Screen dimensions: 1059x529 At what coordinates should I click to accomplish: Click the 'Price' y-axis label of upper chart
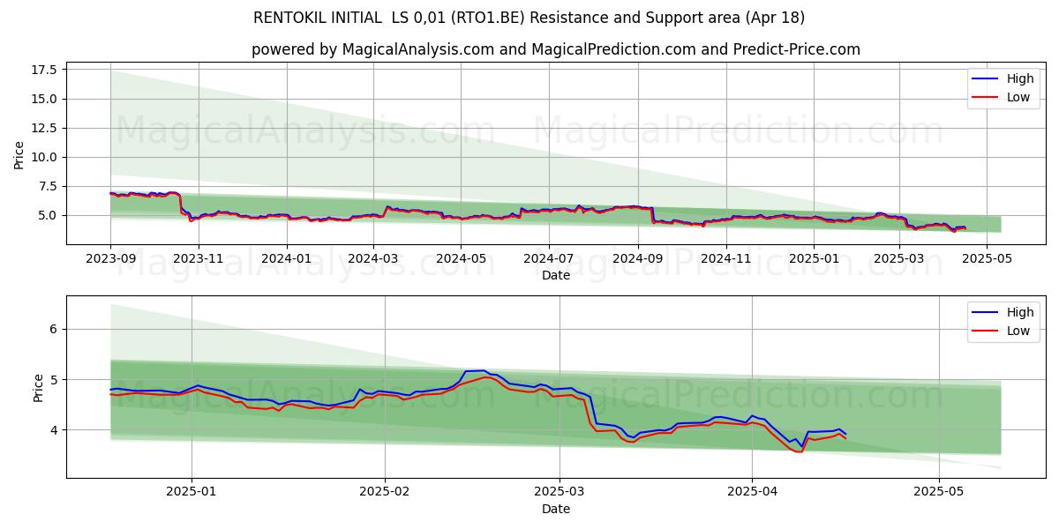(x=19, y=154)
